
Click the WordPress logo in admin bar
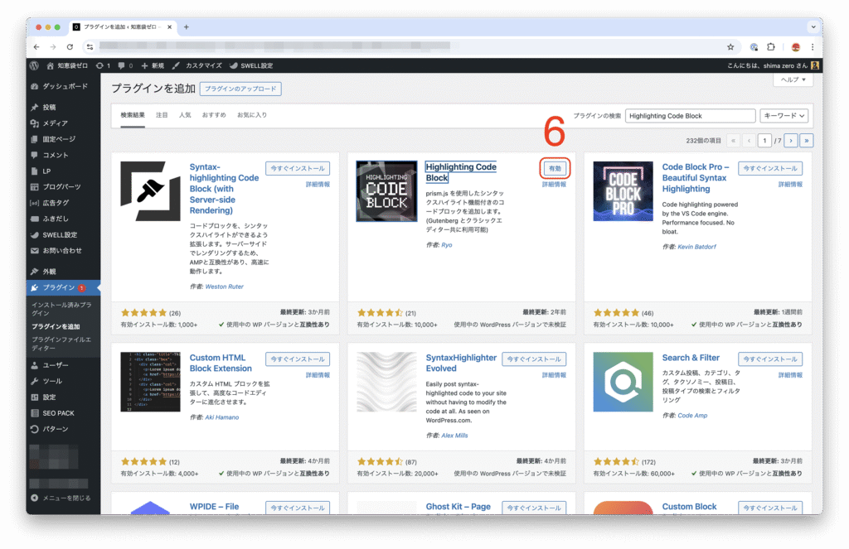[34, 65]
